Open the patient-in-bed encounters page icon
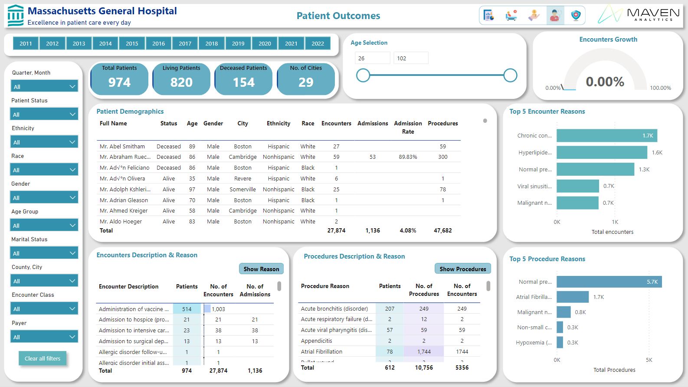Image resolution: width=688 pixels, height=387 pixels. click(x=511, y=16)
